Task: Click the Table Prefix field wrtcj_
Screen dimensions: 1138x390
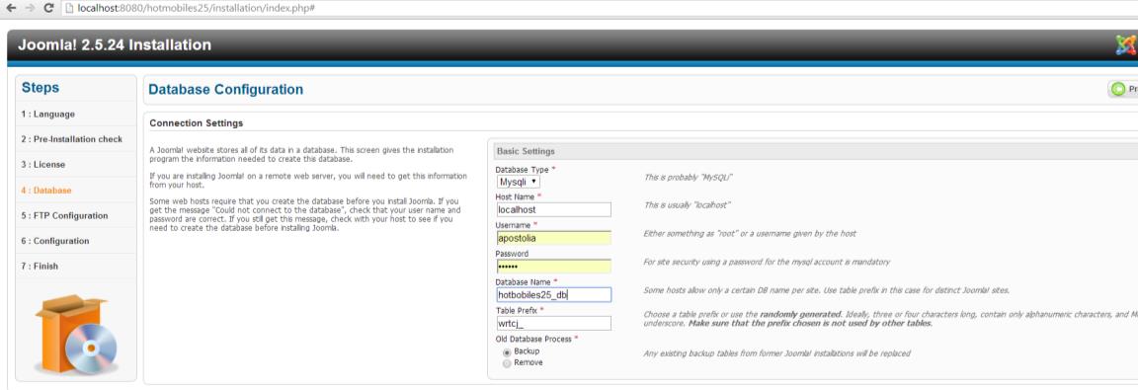Action: click(x=554, y=323)
